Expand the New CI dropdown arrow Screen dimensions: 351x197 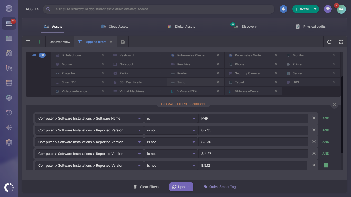[x=315, y=9]
